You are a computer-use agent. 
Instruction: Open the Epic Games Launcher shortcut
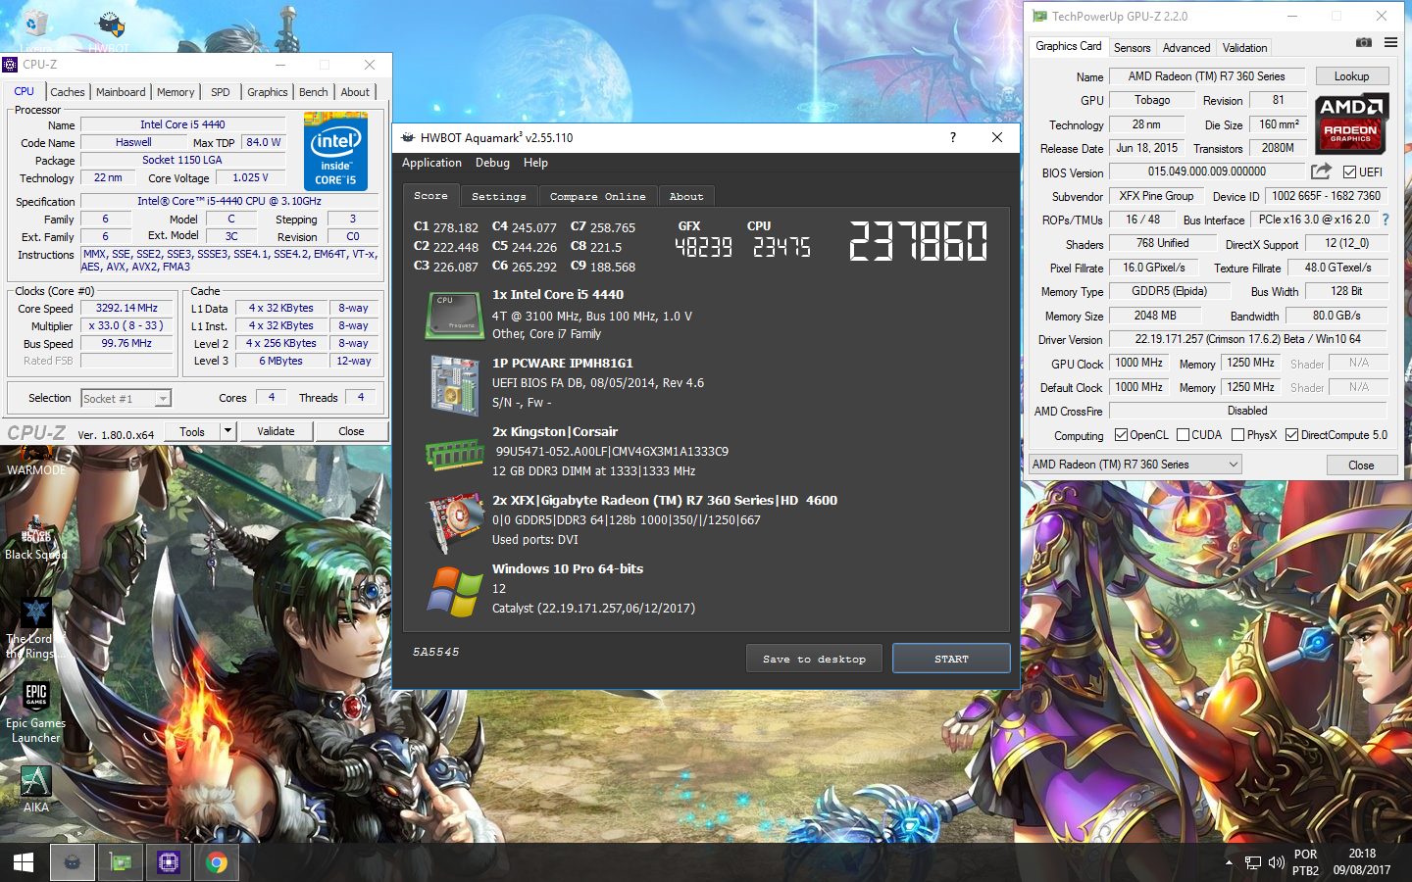36,711
